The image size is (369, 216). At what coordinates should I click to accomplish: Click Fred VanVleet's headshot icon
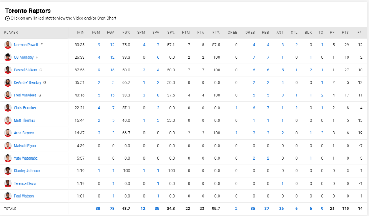coord(8,96)
